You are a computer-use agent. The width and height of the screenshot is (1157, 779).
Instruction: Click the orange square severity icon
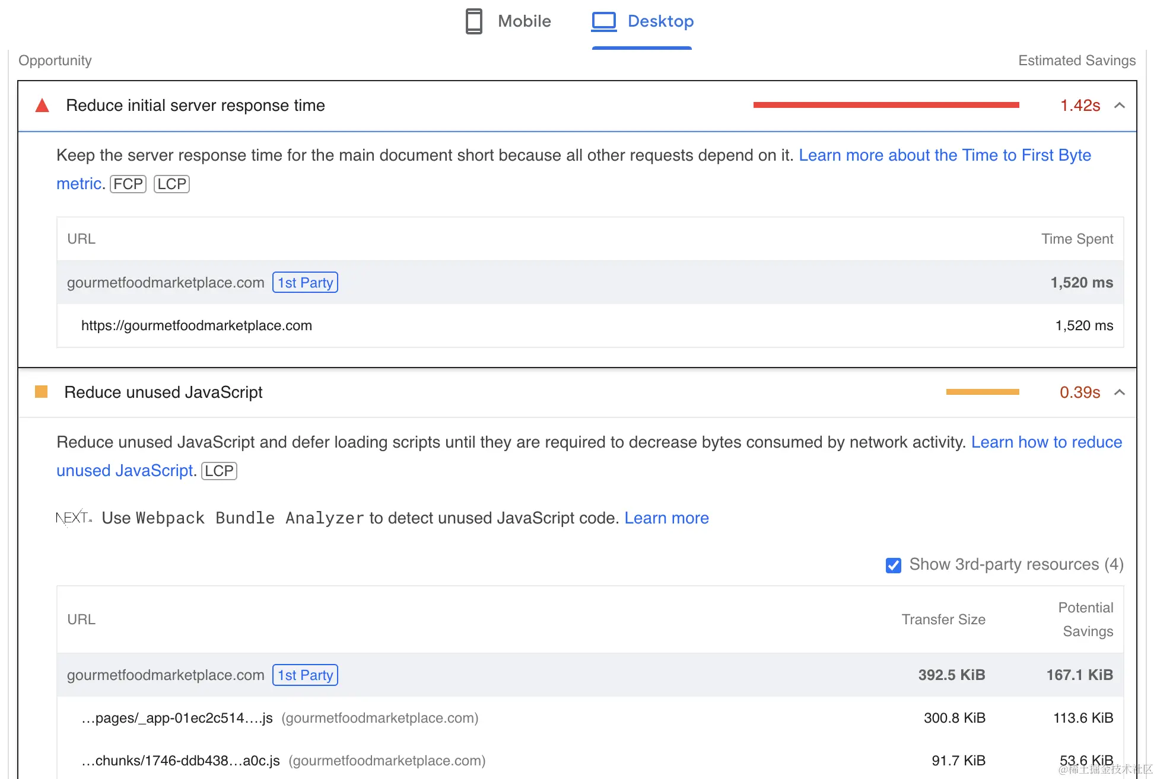point(41,392)
